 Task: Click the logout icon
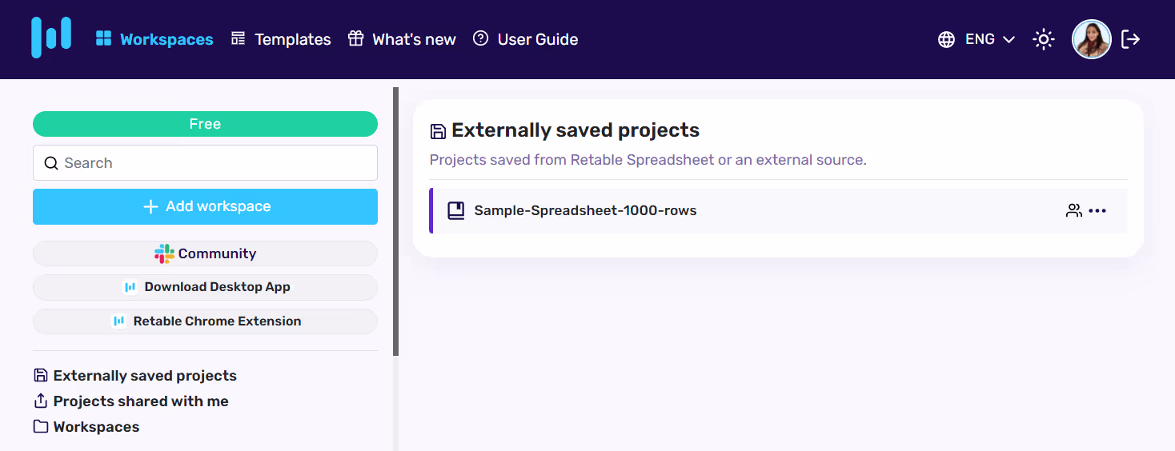1130,39
